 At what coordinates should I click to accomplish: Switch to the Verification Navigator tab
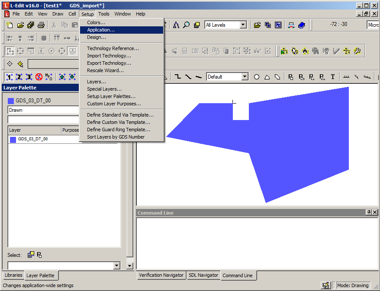pos(161,275)
